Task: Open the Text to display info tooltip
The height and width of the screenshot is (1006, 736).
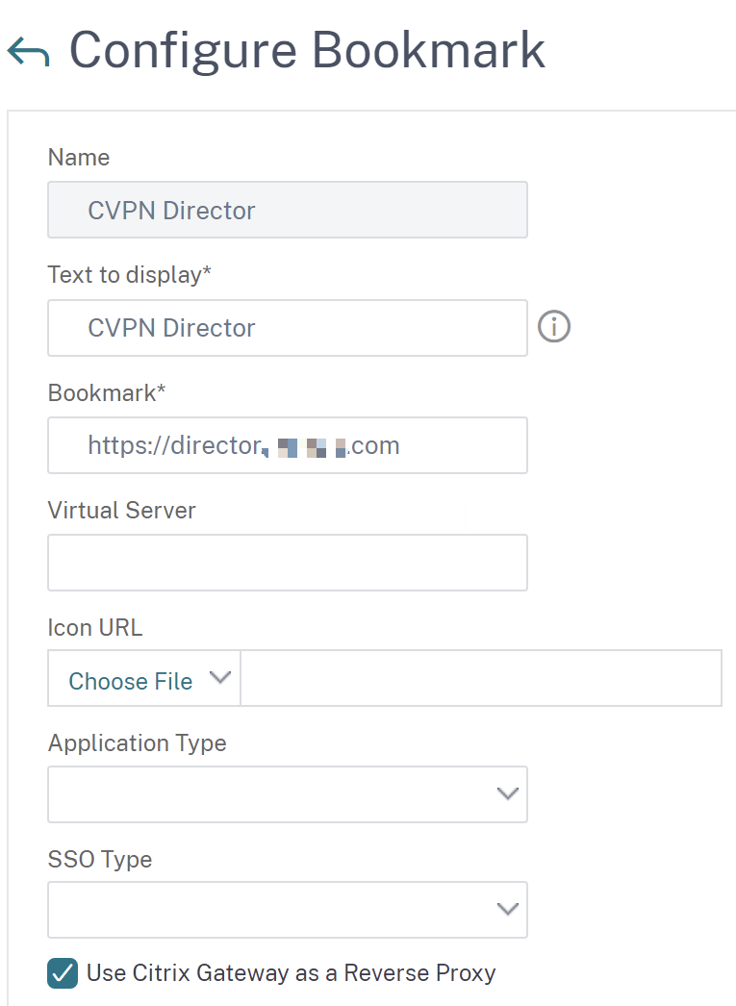Action: click(554, 327)
